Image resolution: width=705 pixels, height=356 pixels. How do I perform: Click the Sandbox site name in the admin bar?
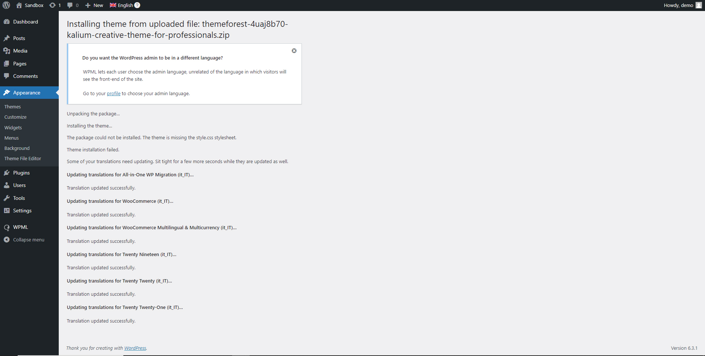tap(34, 5)
